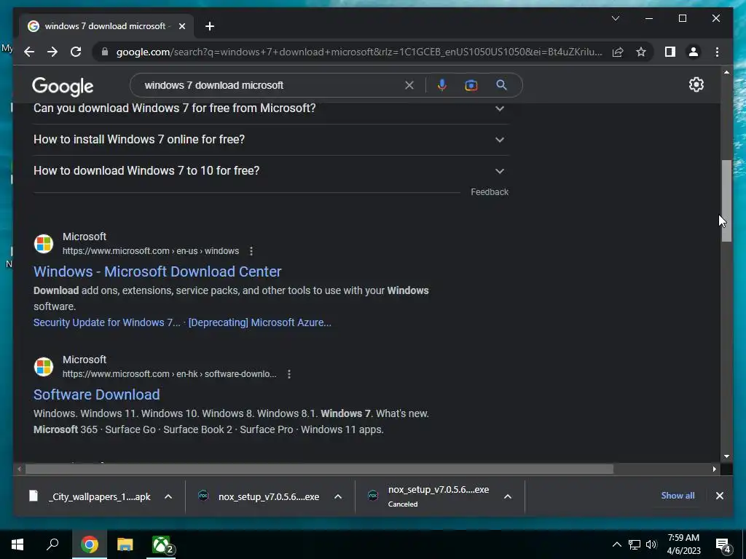Open a new browser tab
The width and height of the screenshot is (746, 559).
(x=210, y=26)
